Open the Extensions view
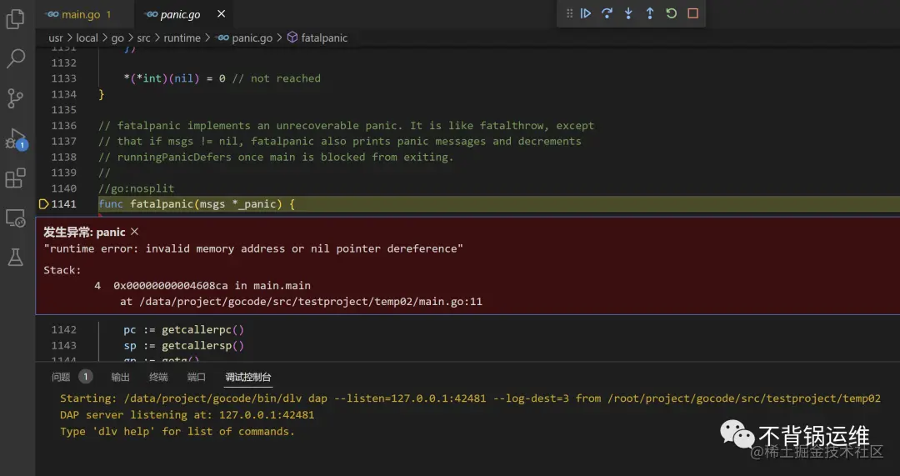This screenshot has width=900, height=476. 15,178
